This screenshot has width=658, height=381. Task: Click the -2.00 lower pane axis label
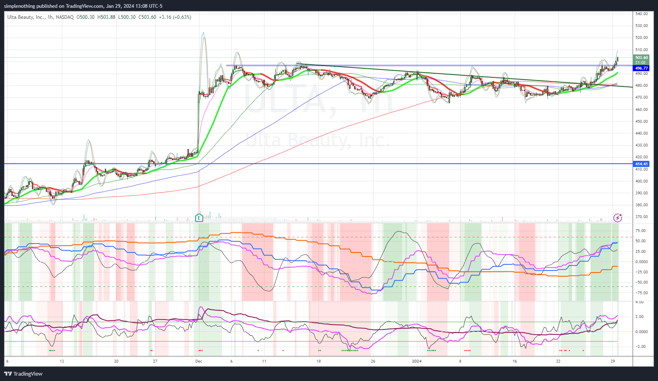640,347
